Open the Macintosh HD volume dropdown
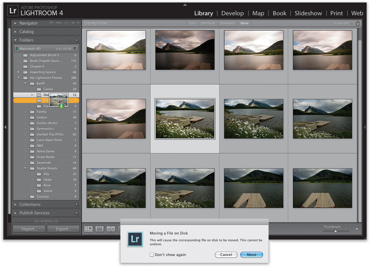The height and width of the screenshot is (267, 370). (x=75, y=49)
